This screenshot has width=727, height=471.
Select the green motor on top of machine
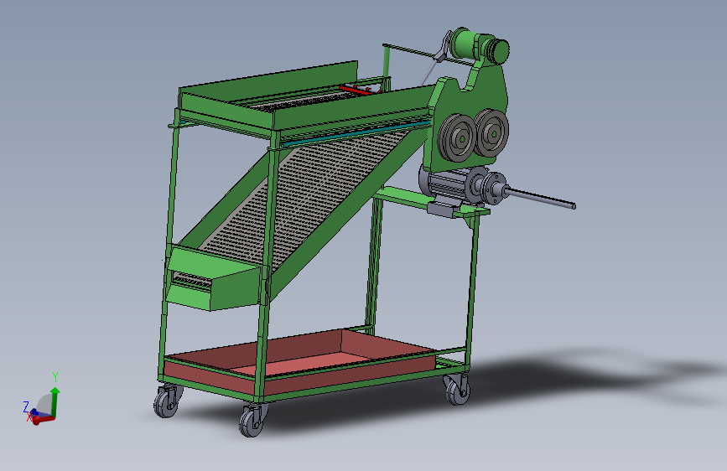(x=478, y=47)
